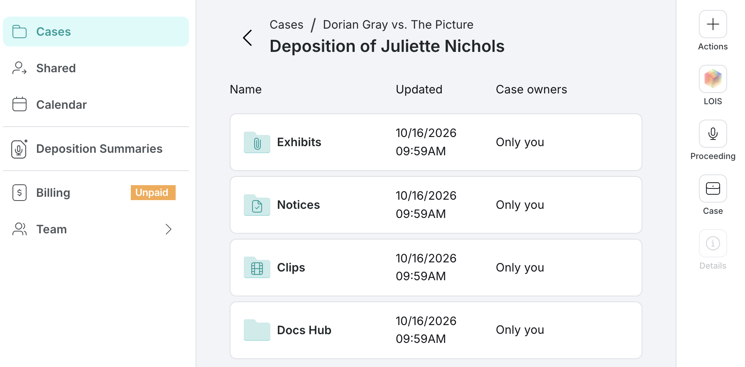The image size is (745, 367).
Task: Click the Proceeding label
Action: pyautogui.click(x=713, y=156)
